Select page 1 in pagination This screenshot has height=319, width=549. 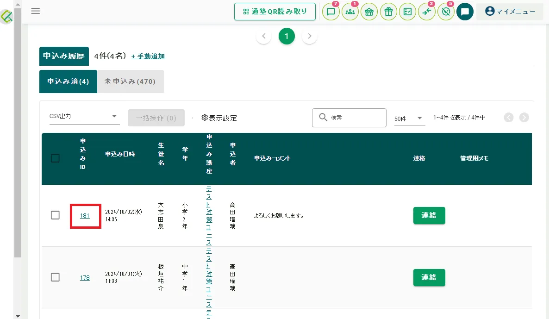coord(287,36)
